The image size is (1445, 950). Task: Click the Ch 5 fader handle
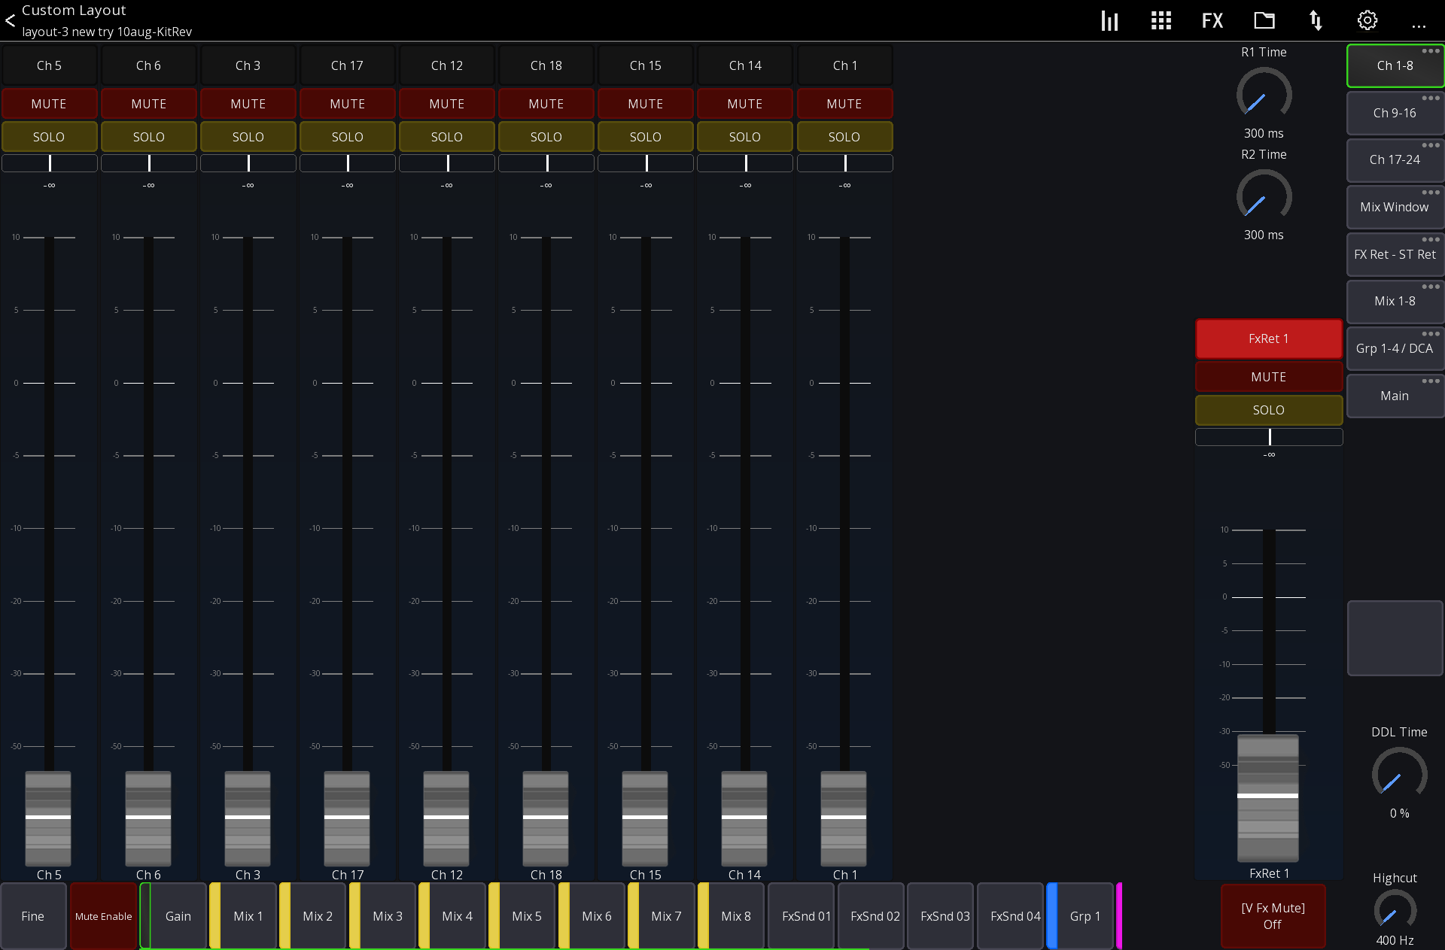tap(48, 818)
